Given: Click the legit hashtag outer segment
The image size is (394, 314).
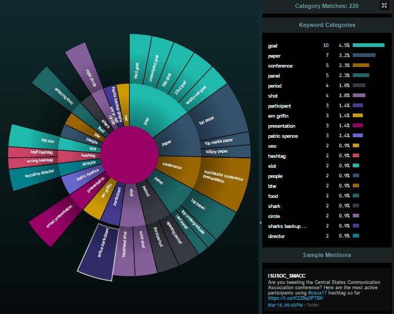Looking at the screenshot, I should [34, 152].
